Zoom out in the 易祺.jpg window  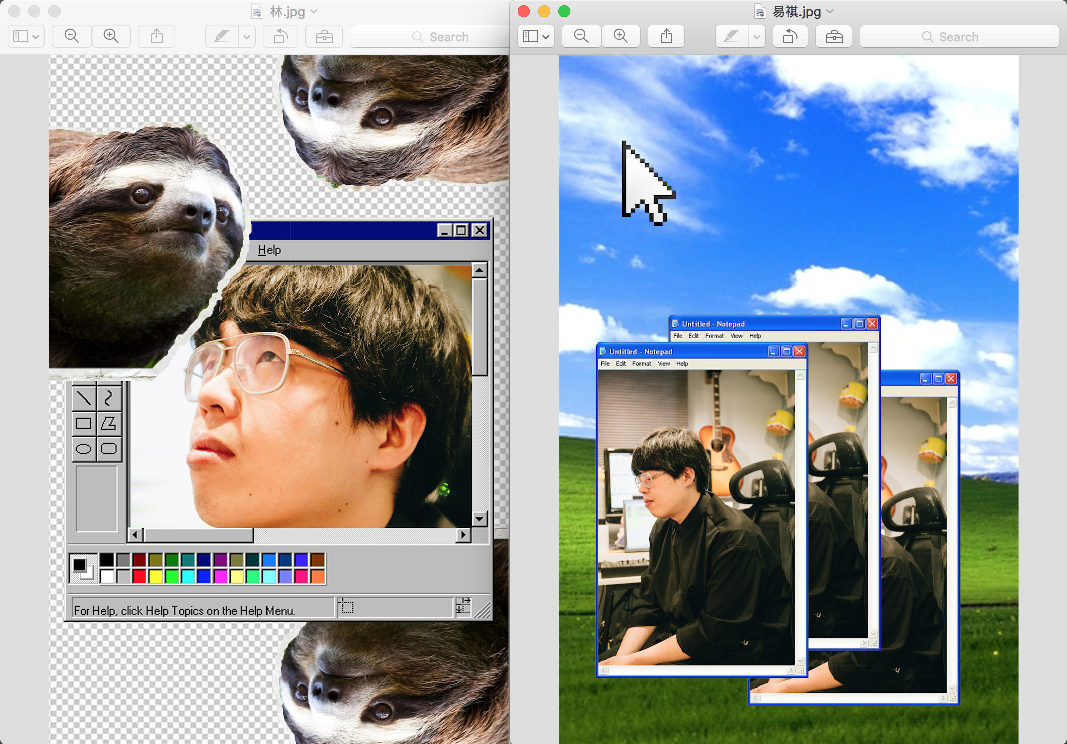(581, 36)
